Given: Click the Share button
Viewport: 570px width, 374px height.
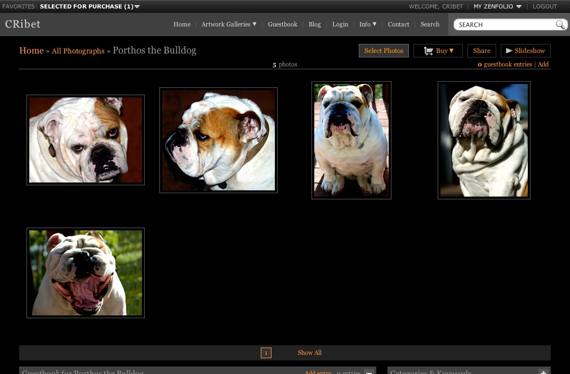Looking at the screenshot, I should tap(482, 51).
